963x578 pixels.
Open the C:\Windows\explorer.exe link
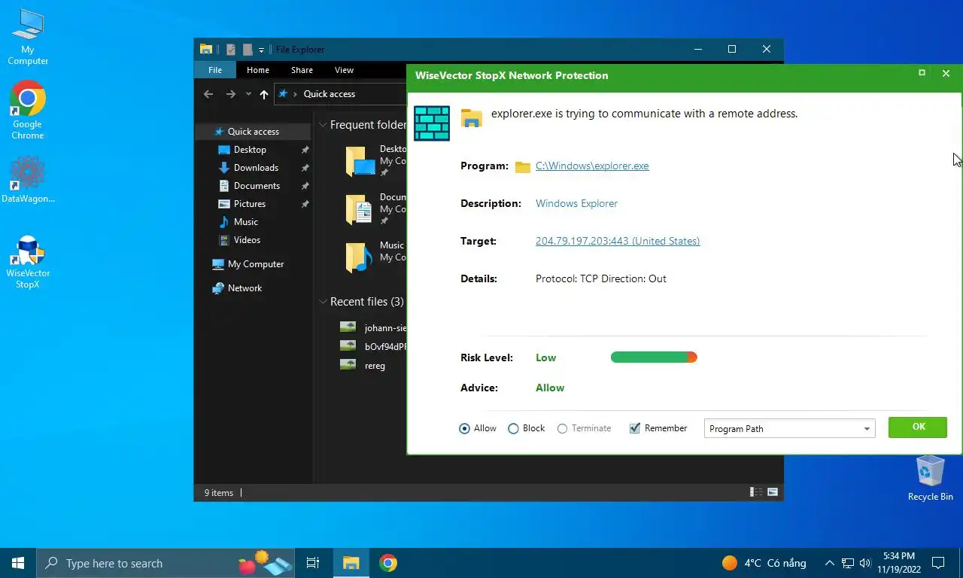(592, 166)
